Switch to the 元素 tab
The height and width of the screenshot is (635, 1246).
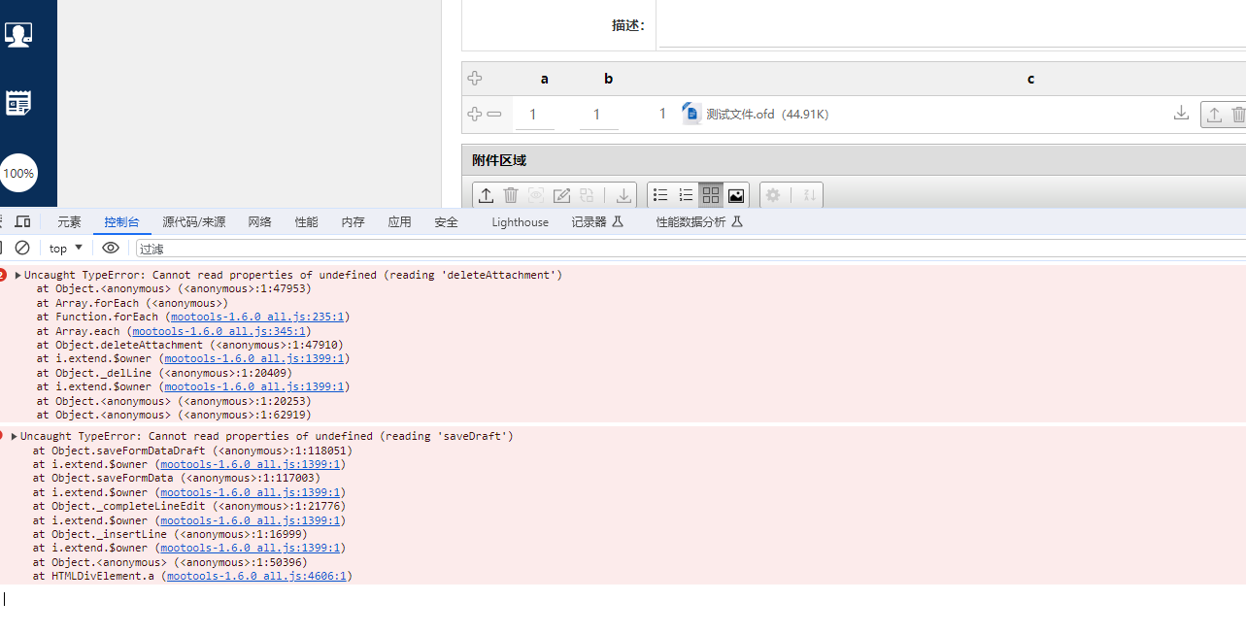pyautogui.click(x=69, y=222)
